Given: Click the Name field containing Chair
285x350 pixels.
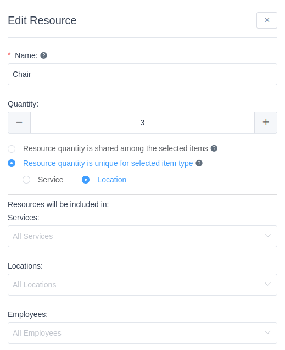Looking at the screenshot, I should (x=143, y=74).
